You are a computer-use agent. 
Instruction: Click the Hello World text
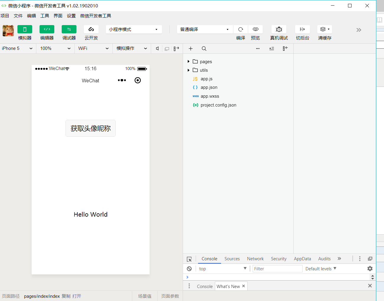[x=91, y=215]
